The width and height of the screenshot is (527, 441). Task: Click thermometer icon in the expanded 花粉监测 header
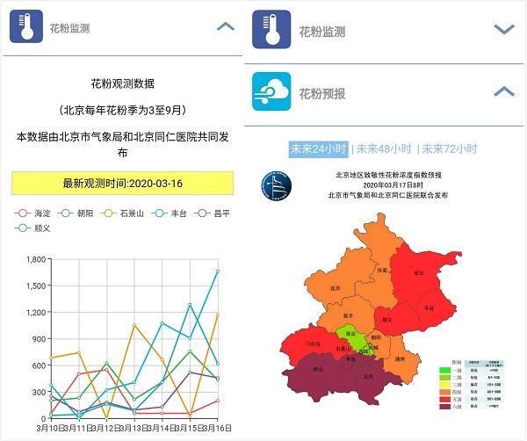click(x=27, y=26)
